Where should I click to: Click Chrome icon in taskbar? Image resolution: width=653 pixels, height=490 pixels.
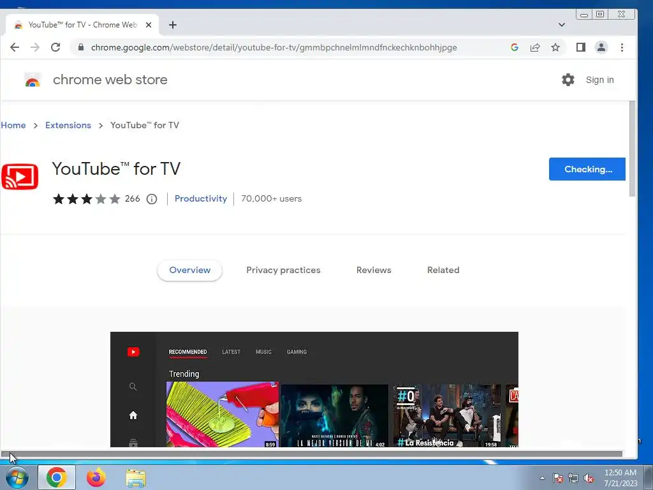pos(57,477)
